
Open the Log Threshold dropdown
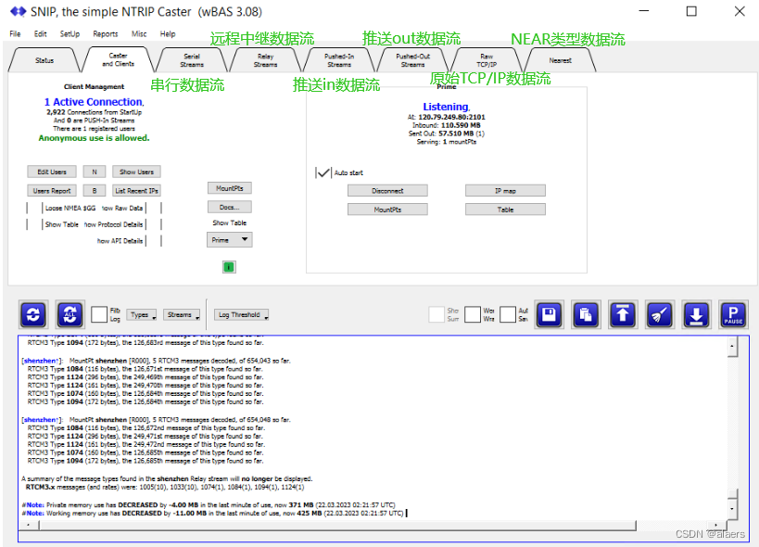tap(241, 314)
